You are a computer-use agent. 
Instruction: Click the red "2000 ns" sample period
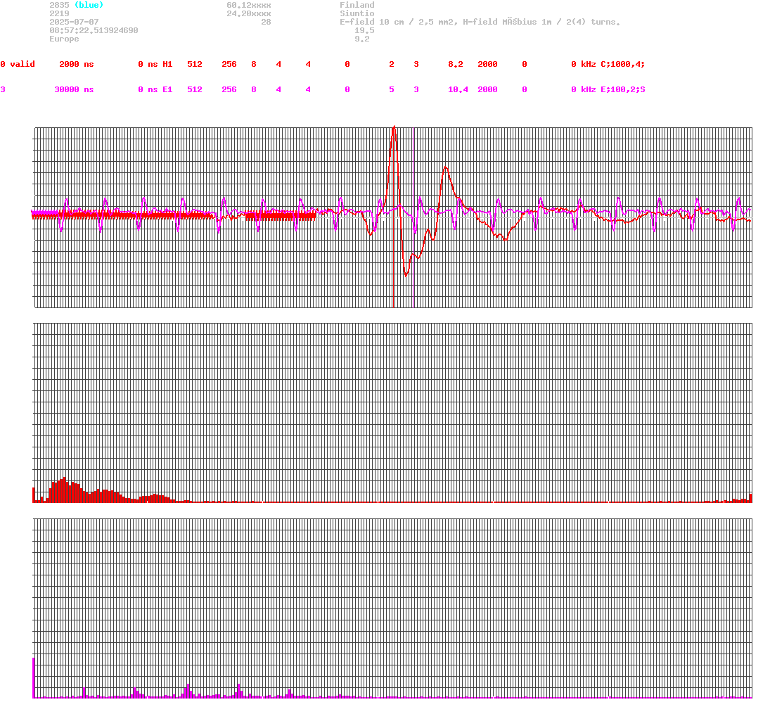point(76,65)
